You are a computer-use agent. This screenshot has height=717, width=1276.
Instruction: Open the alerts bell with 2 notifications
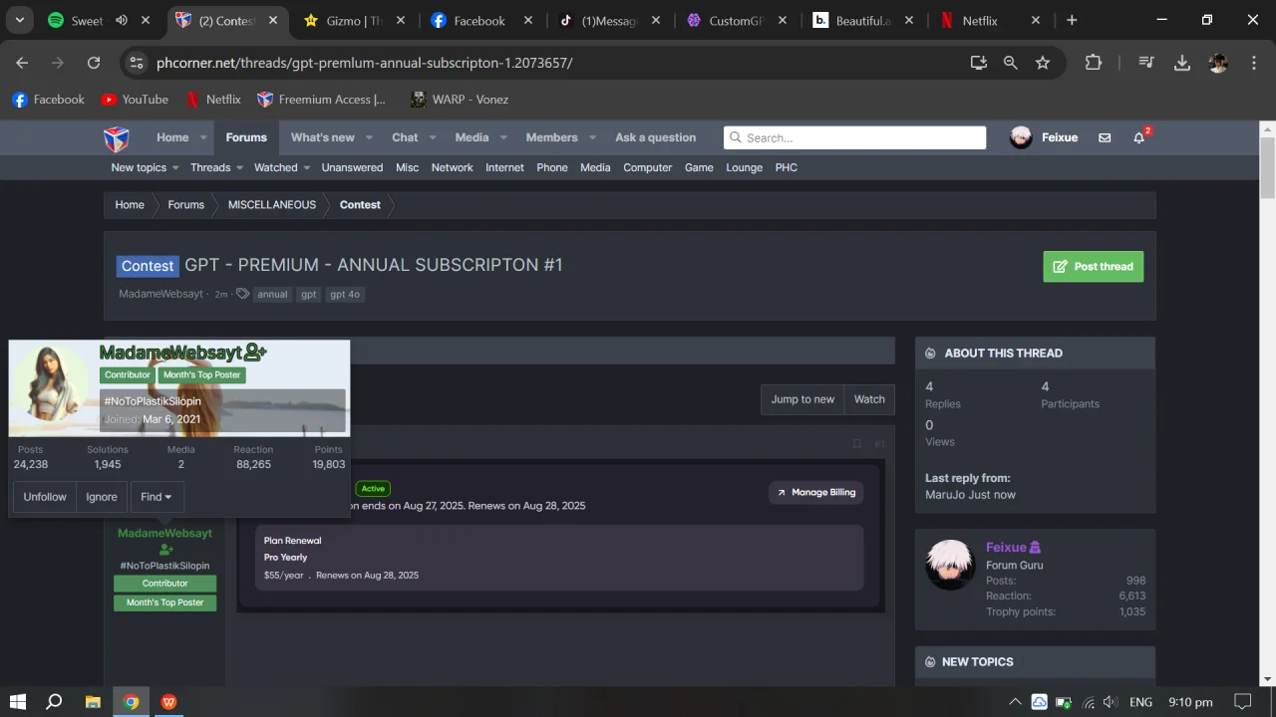(1139, 137)
